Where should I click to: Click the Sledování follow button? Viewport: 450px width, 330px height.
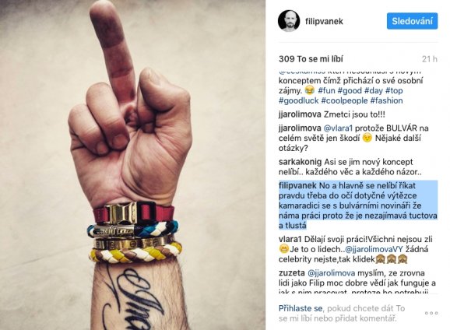click(x=412, y=21)
